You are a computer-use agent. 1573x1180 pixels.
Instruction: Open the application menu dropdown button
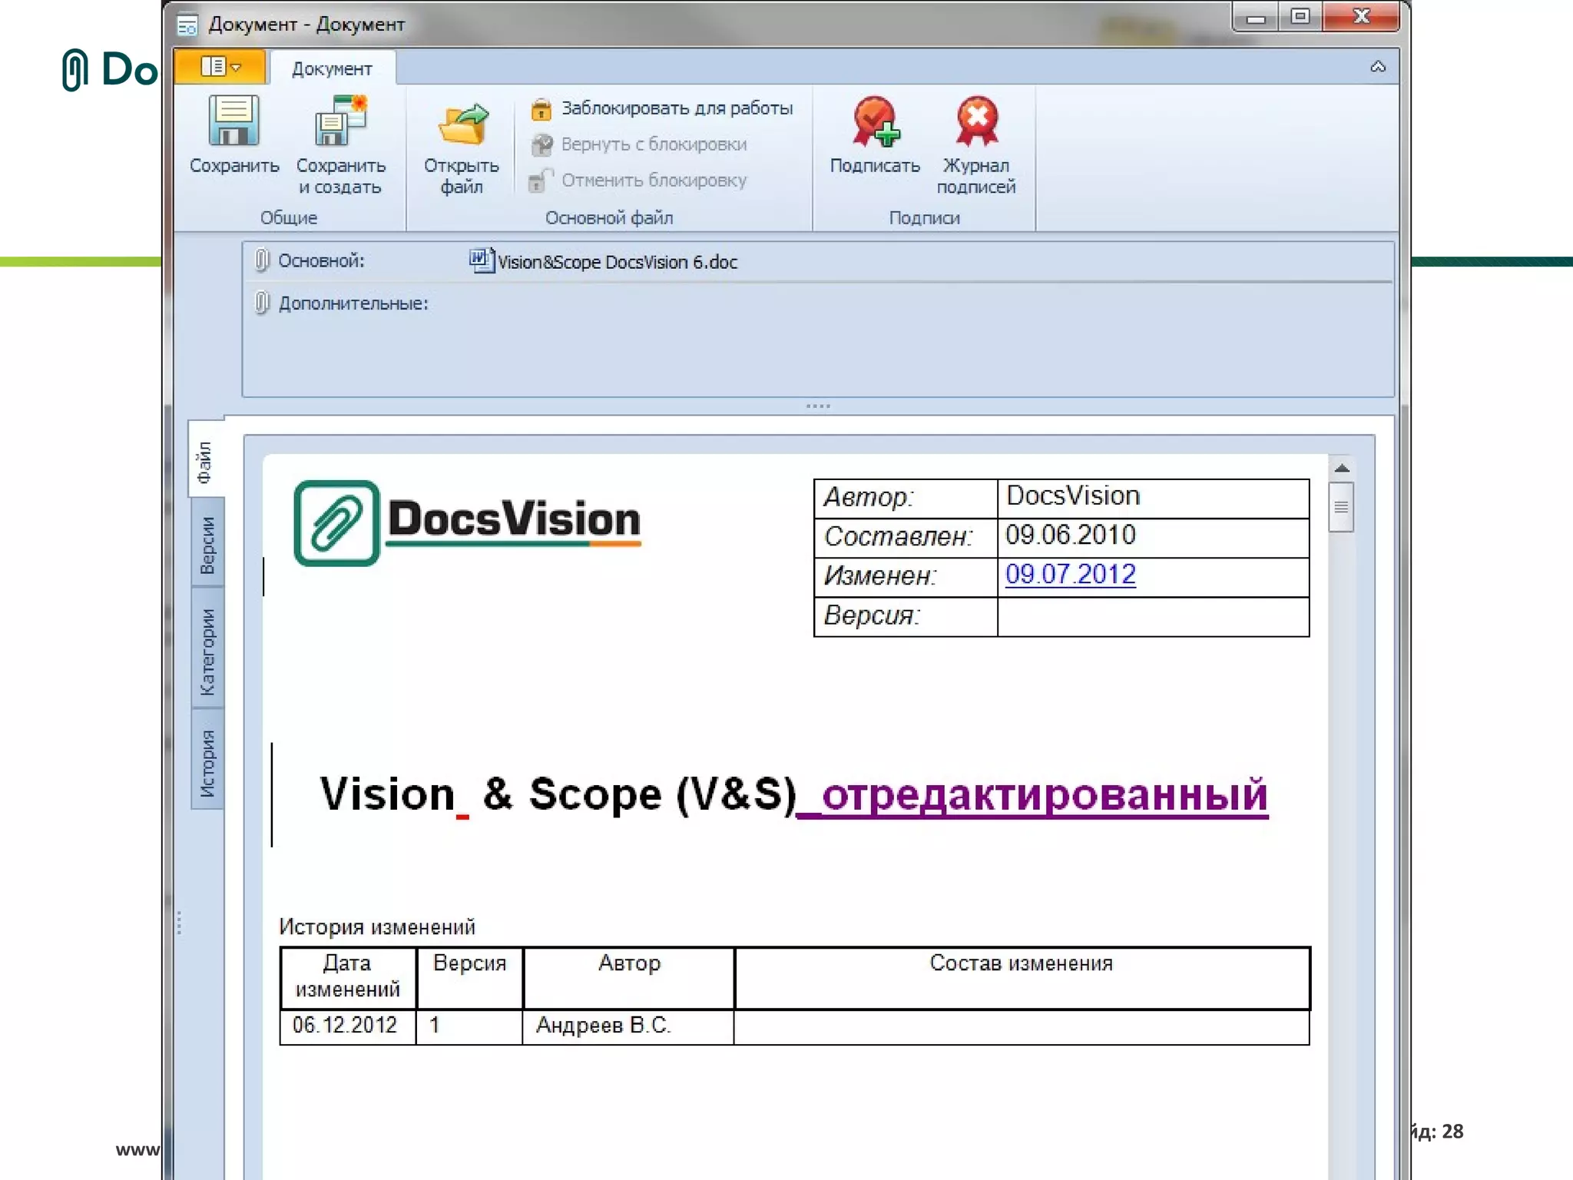(x=220, y=67)
